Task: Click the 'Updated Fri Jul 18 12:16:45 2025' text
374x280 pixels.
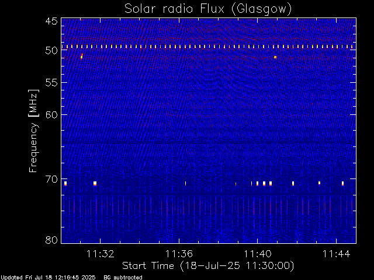Action: click(x=48, y=278)
